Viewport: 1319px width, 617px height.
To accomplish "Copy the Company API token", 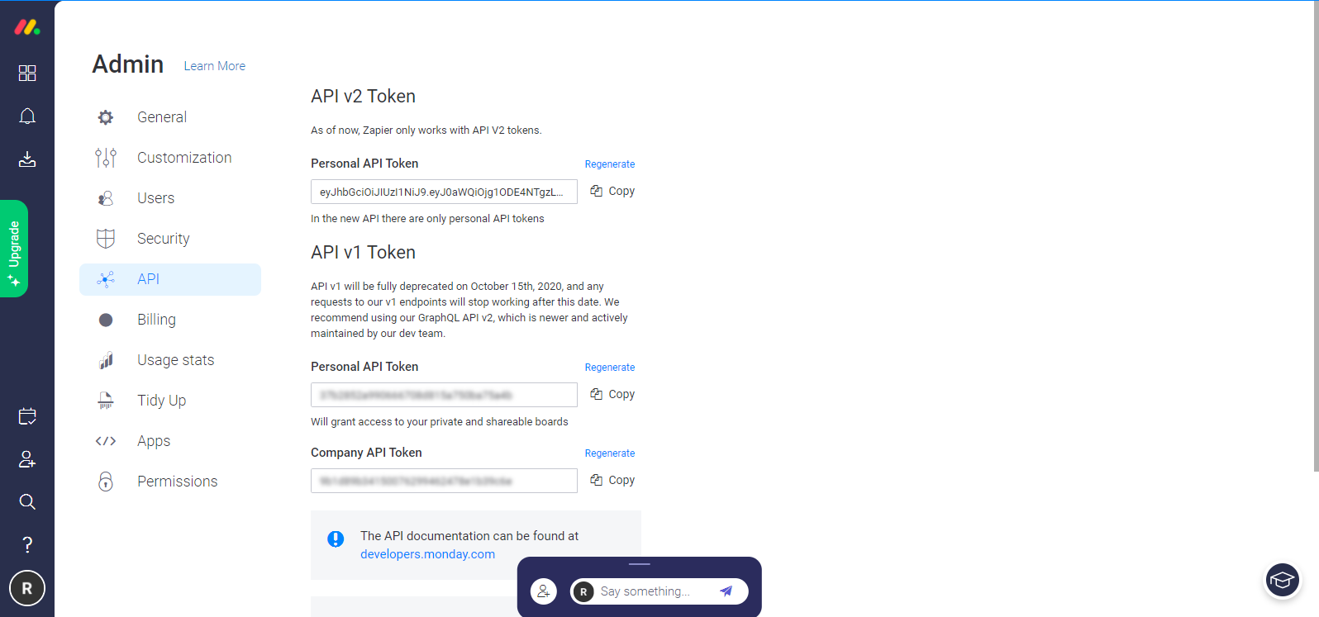I will [x=612, y=480].
